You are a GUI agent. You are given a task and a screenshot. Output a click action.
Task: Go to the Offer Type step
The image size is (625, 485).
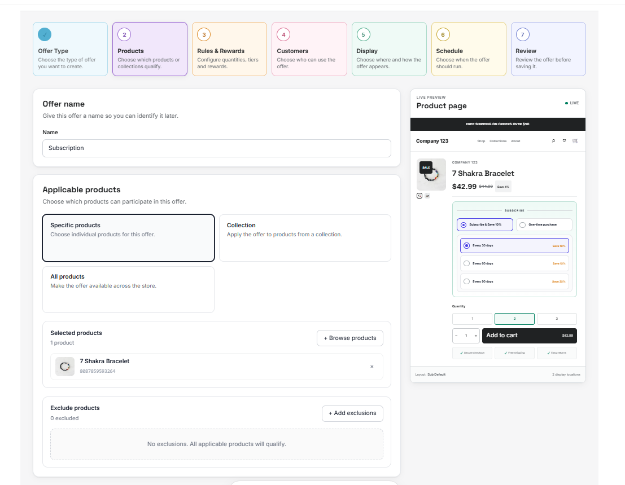(x=70, y=49)
